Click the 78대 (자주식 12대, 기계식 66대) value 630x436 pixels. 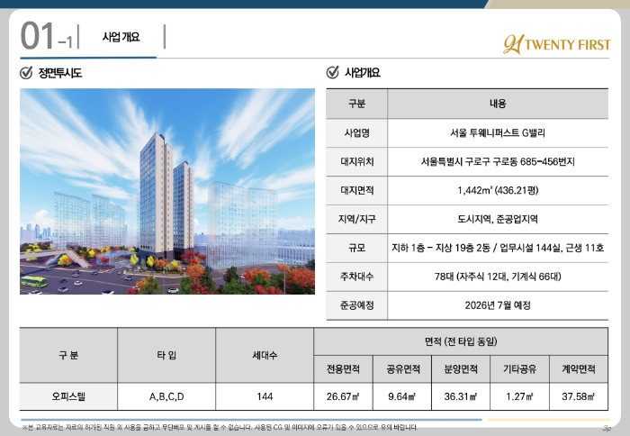tap(498, 277)
